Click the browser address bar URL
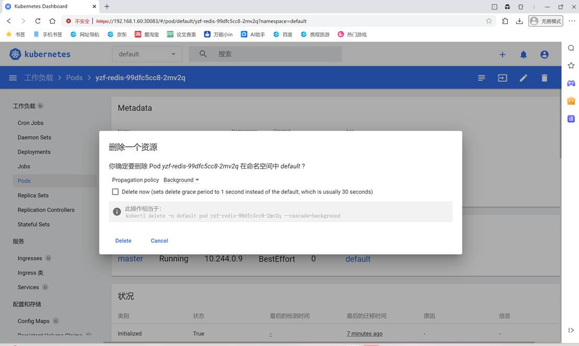The width and height of the screenshot is (579, 346). (201, 21)
